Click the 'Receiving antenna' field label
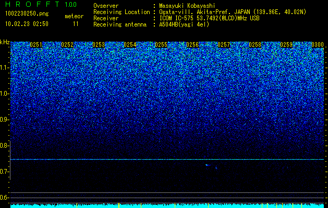Viewport: 328px width, 208px height. pyautogui.click(x=120, y=24)
